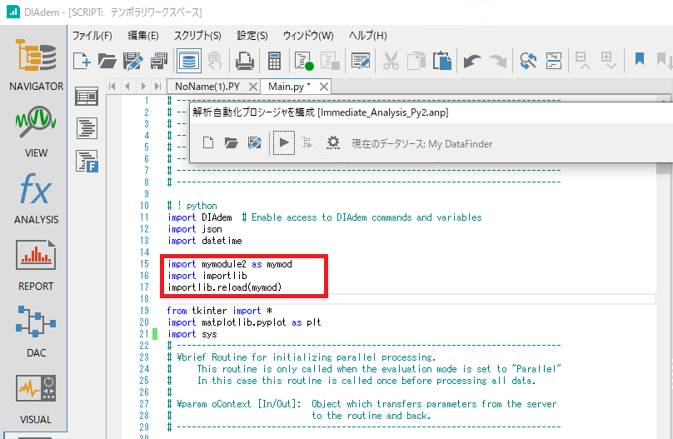Screen dimensions: 673x439
Task: Select the text alignment sidebar icon
Action: coord(87,128)
